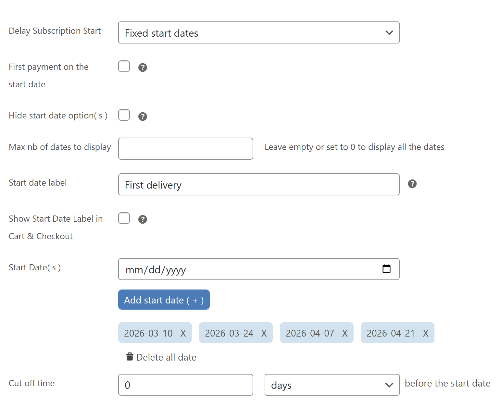The width and height of the screenshot is (501, 419).
Task: Click the Add start date button
Action: (x=164, y=300)
